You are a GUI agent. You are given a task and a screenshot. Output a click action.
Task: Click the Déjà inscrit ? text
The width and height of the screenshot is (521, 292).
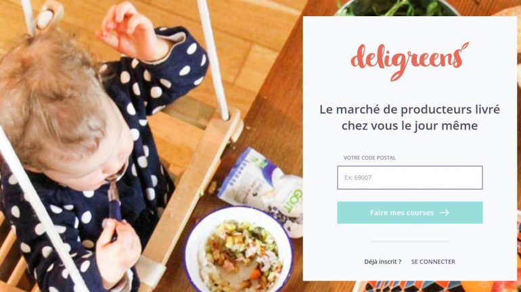point(383,262)
